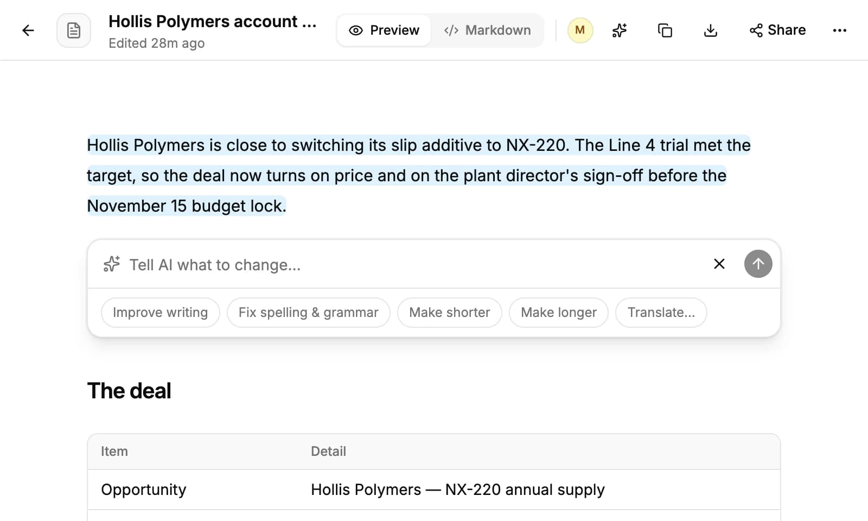Go back with the left arrow icon
Viewport: 868px width, 521px height.
[28, 30]
